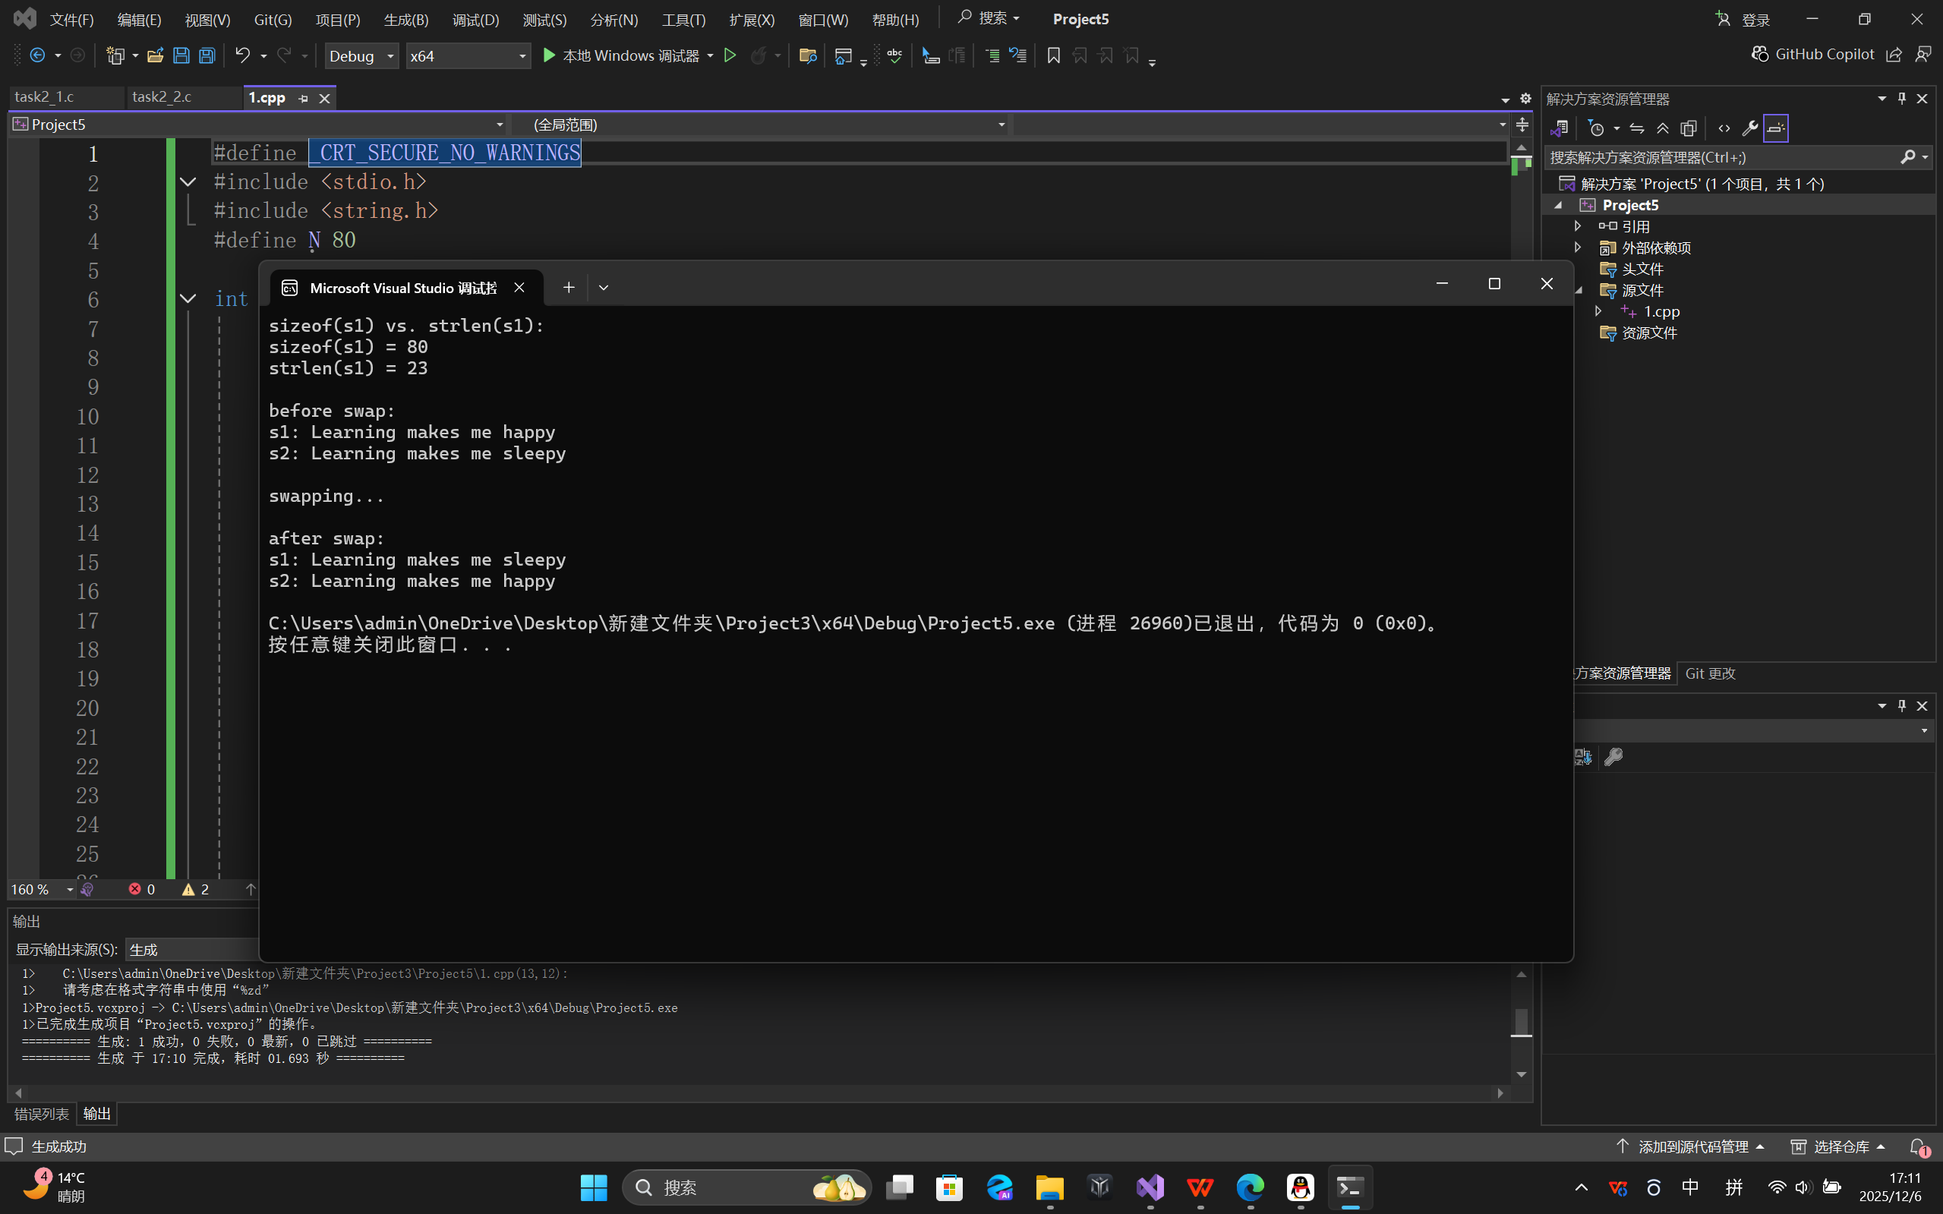Open GitHub Copilot in the top right
This screenshot has height=1214, width=1943.
[x=1813, y=54]
